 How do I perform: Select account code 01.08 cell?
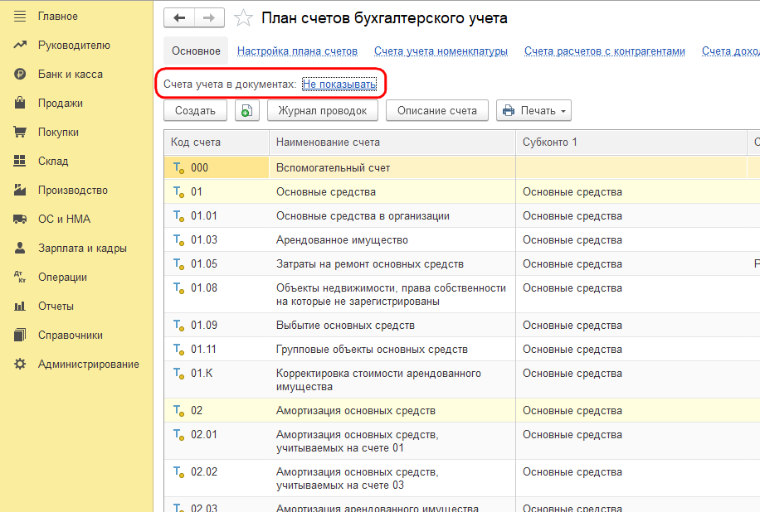point(217,294)
